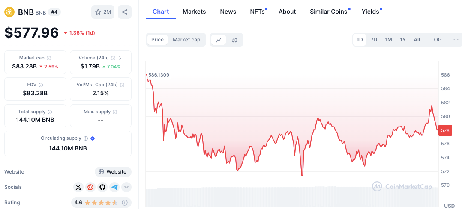The height and width of the screenshot is (209, 462).
Task: Click the USD currency label on chart
Action: [x=449, y=206]
